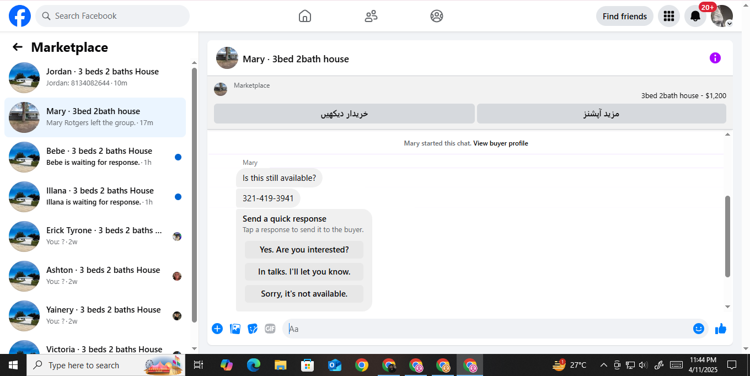
Task: Click the chat messages scrollbar thumb
Action: point(727,236)
